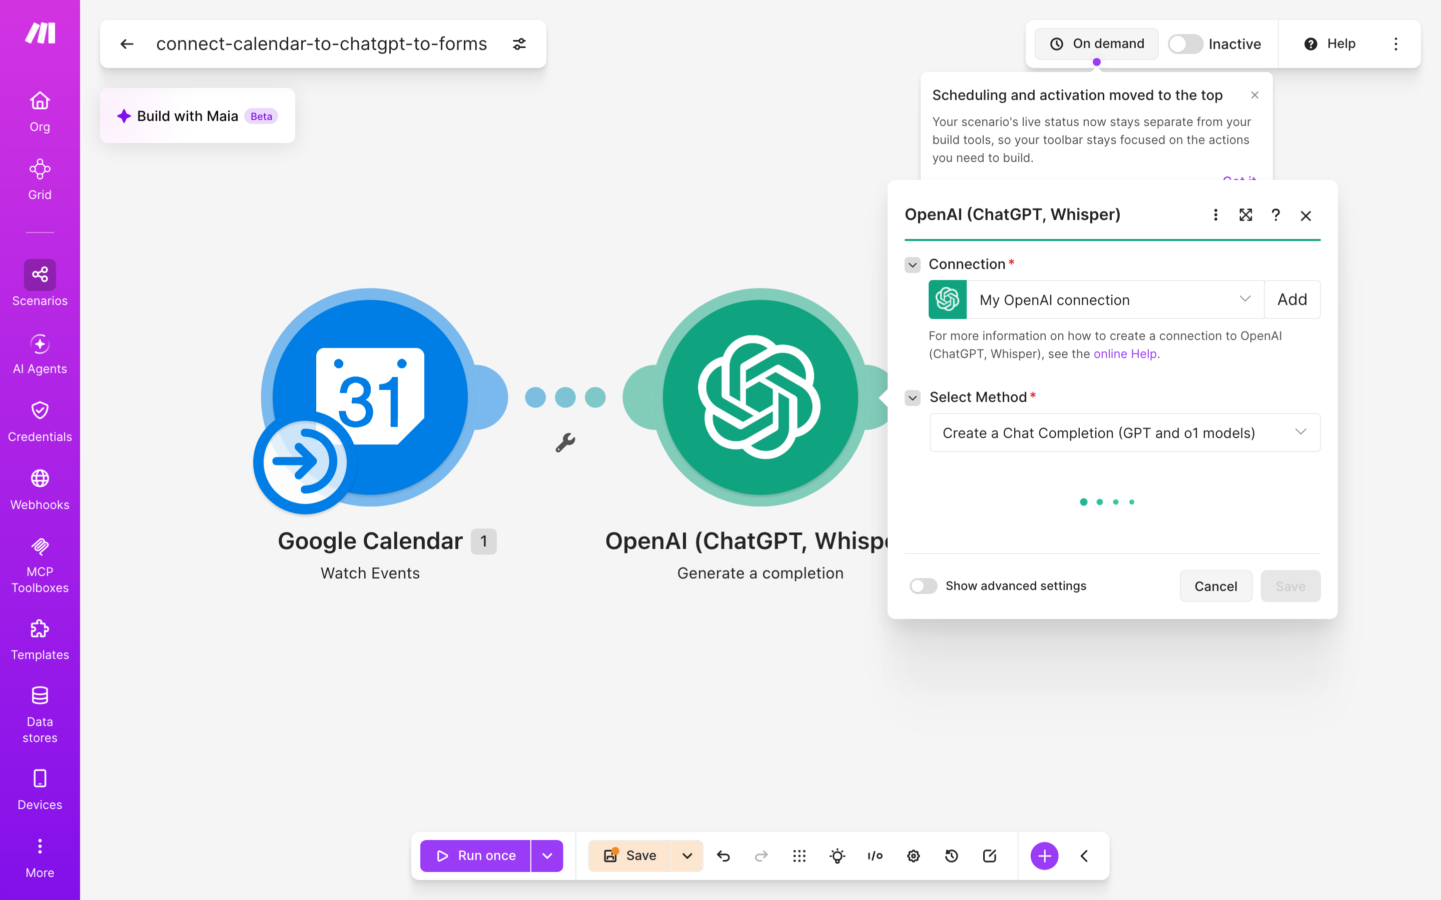Viewport: 1441px width, 900px height.
Task: Open Templates gallery
Action: pyautogui.click(x=40, y=639)
